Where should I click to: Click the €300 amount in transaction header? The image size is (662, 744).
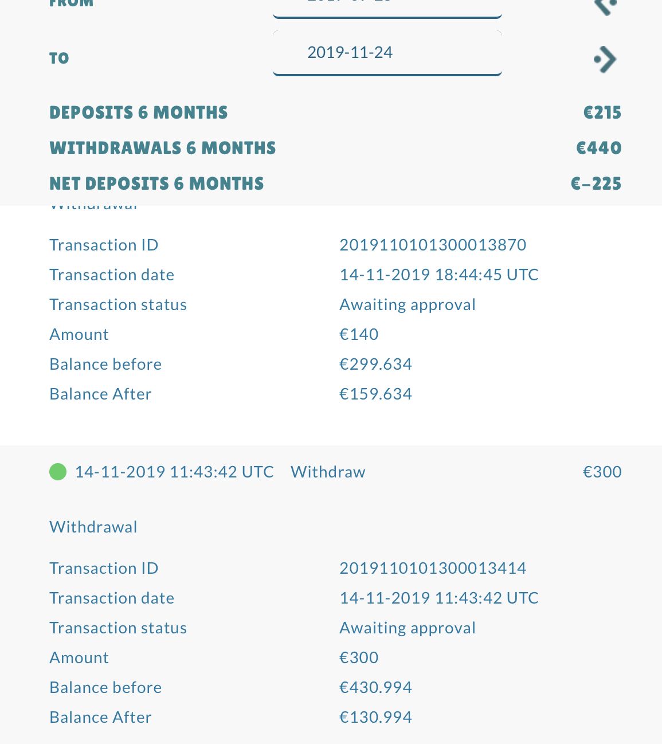pos(602,472)
